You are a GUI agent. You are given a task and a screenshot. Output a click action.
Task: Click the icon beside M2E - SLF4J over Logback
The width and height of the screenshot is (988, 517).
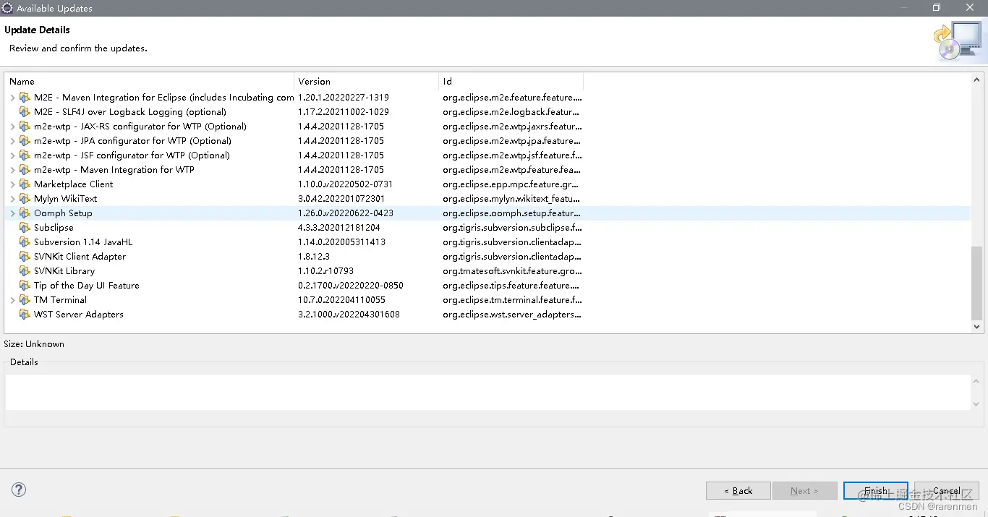click(x=25, y=112)
